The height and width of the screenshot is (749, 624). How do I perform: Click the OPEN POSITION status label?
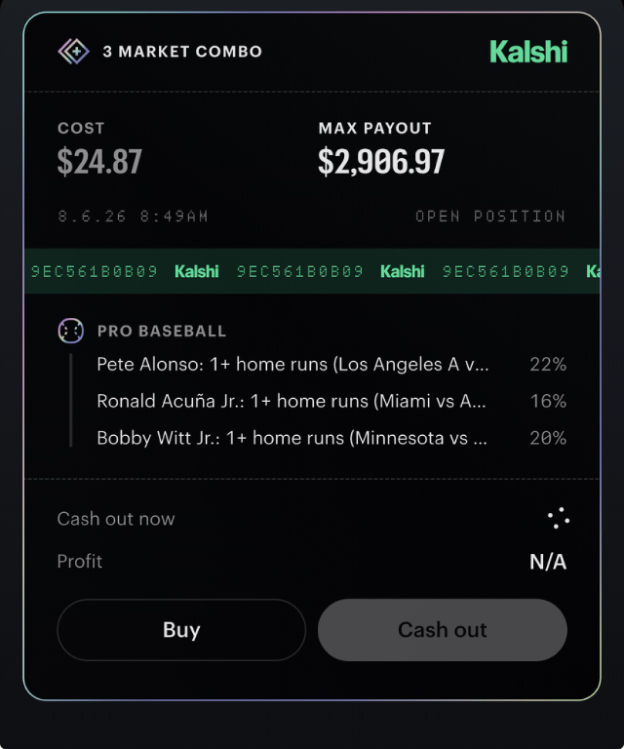tap(490, 217)
